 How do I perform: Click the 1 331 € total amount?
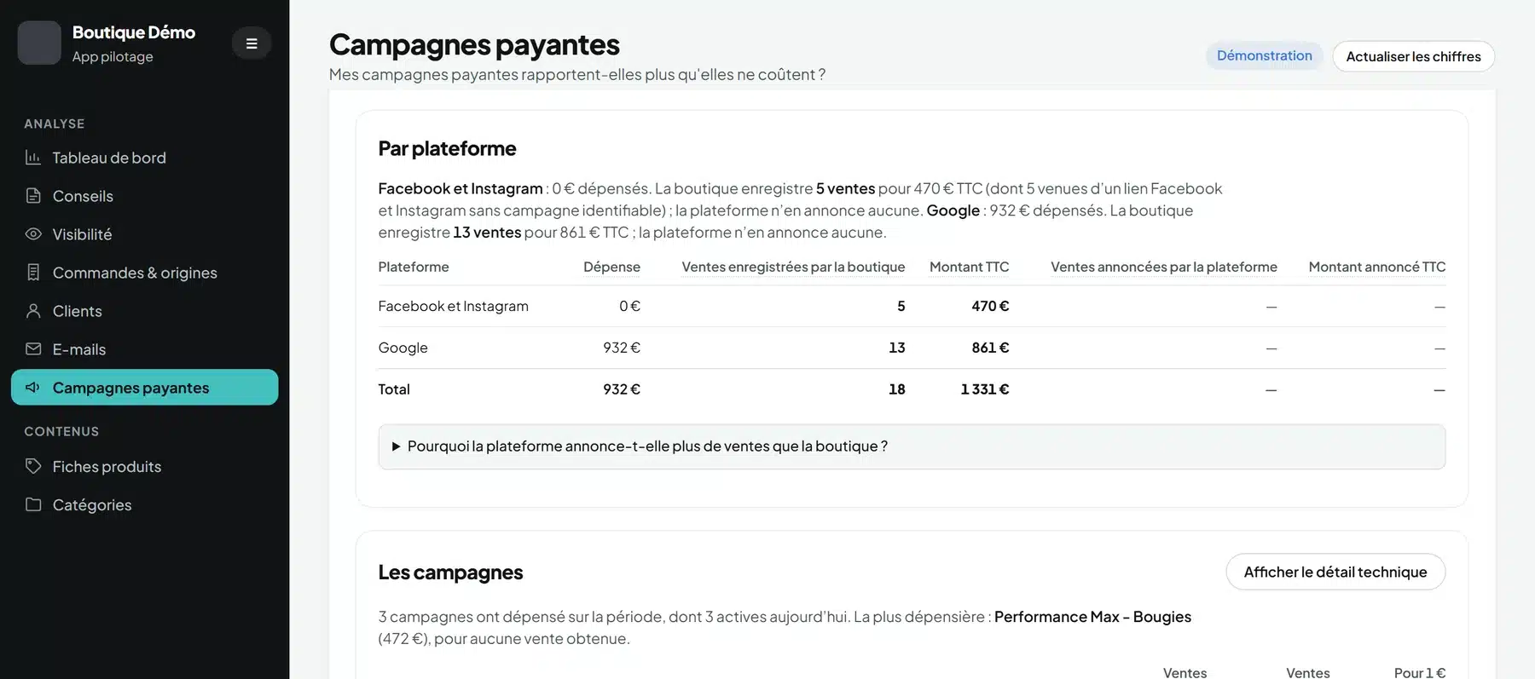(985, 389)
